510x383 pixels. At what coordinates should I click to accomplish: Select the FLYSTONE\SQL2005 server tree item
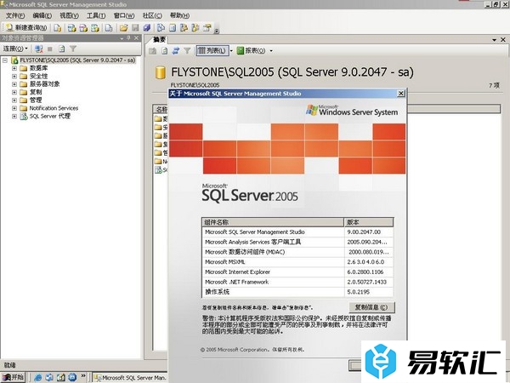[x=77, y=60]
